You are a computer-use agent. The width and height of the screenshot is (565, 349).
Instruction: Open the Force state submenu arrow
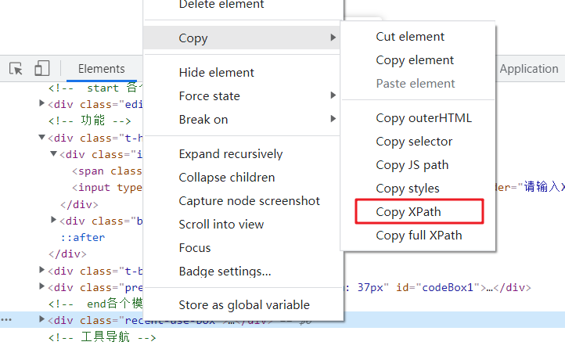pyautogui.click(x=333, y=95)
